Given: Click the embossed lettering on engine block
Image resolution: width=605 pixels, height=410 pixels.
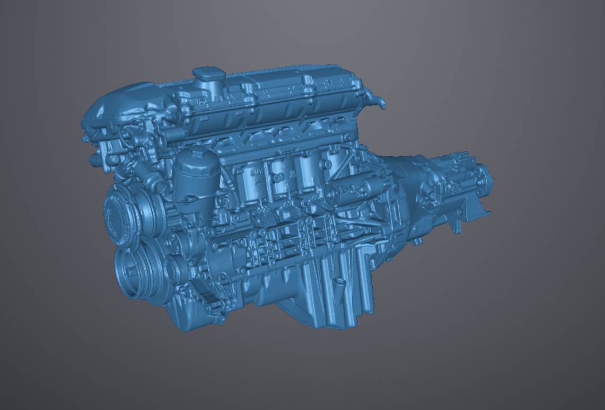Looking at the screenshot, I should click(256, 174).
